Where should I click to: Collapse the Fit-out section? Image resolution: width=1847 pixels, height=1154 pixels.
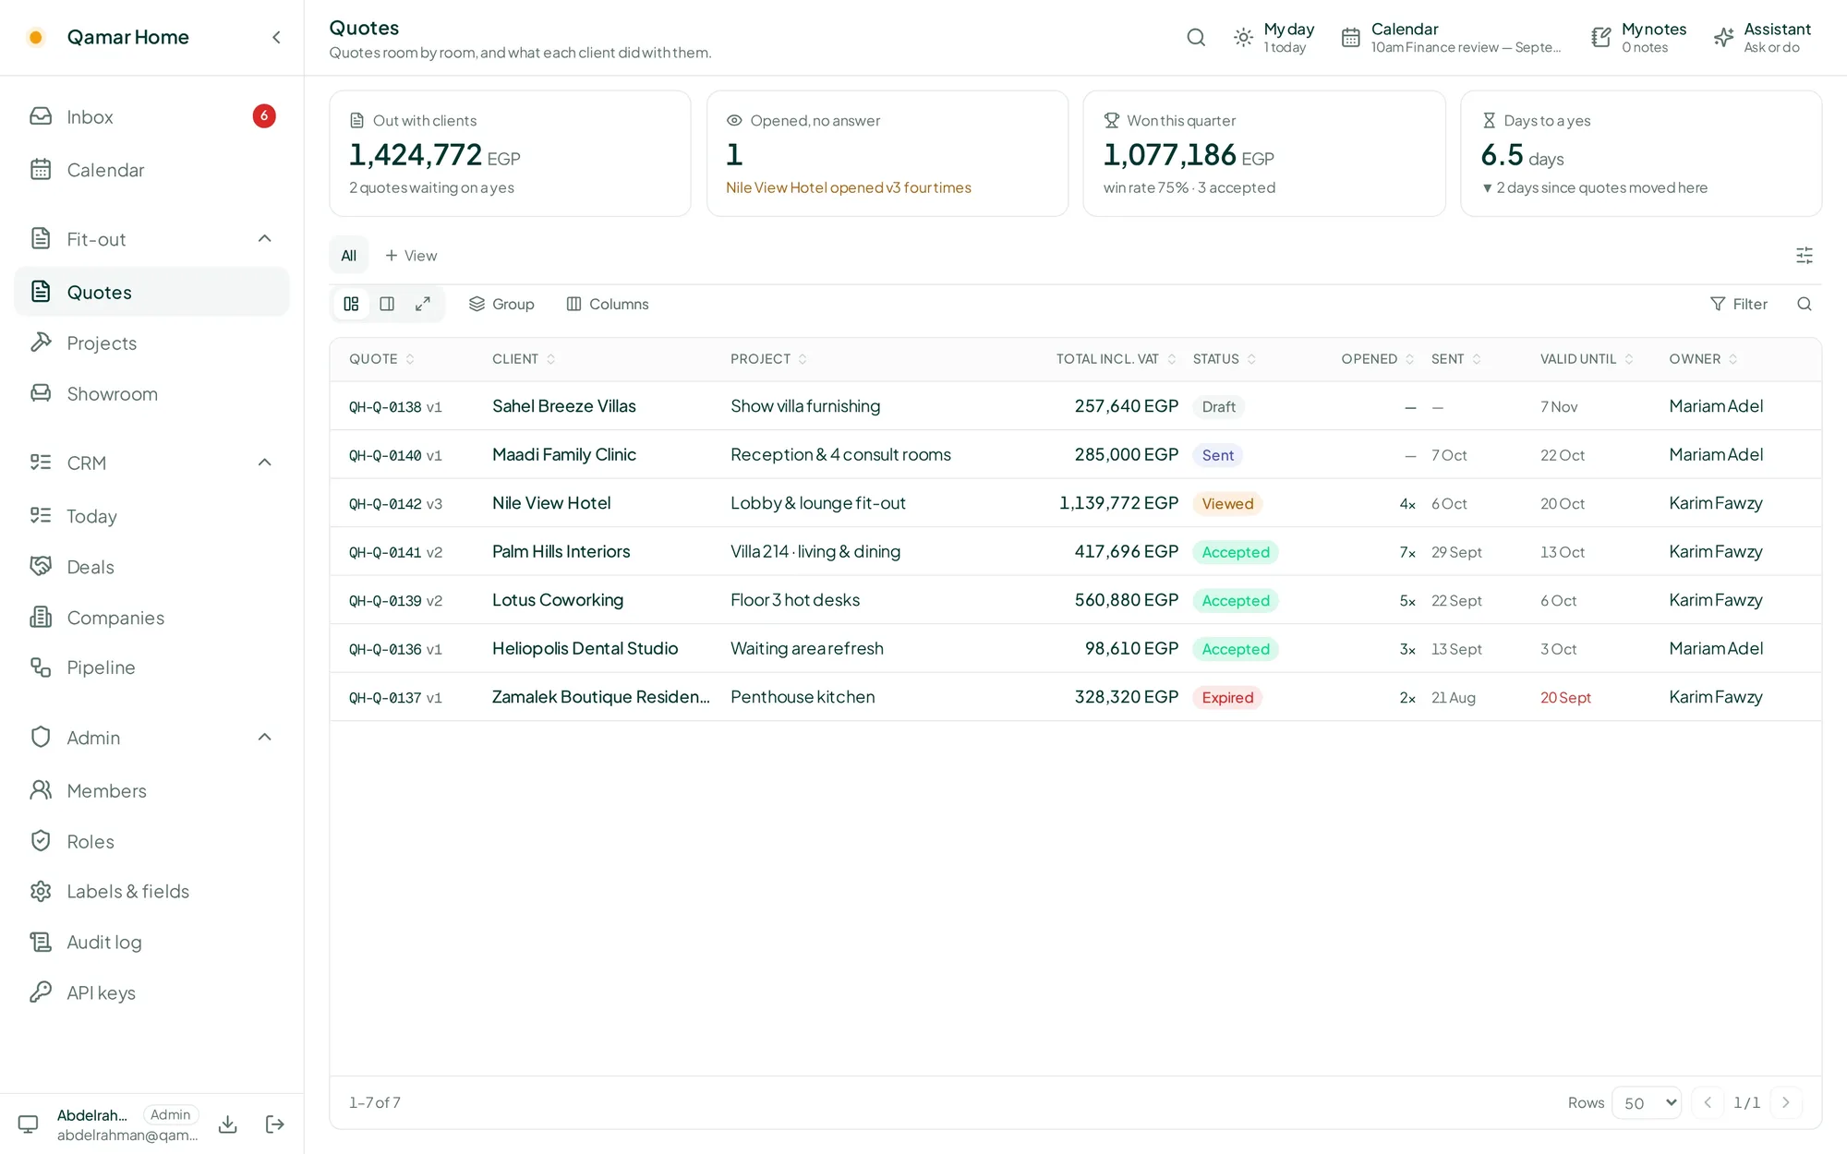(264, 239)
